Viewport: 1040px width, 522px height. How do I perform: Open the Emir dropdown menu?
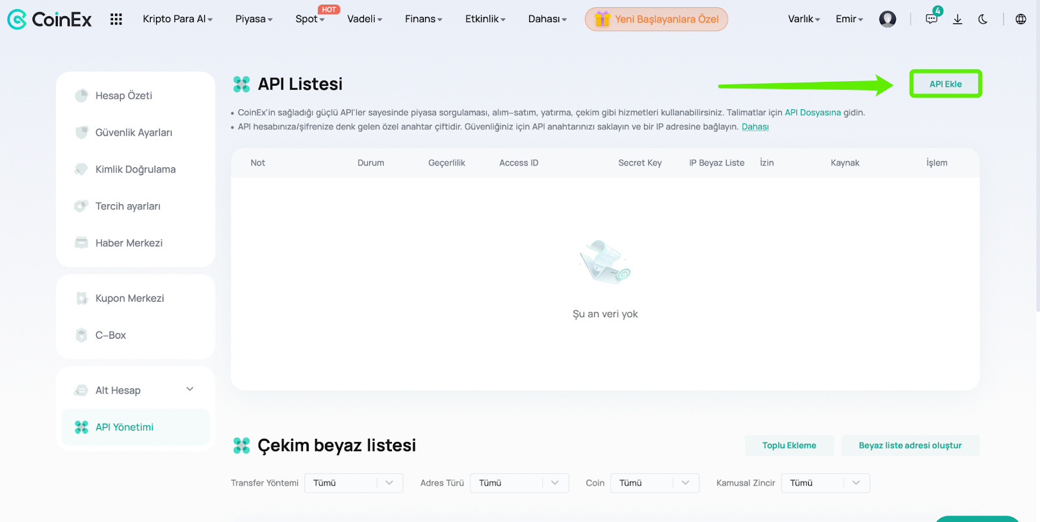tap(850, 19)
